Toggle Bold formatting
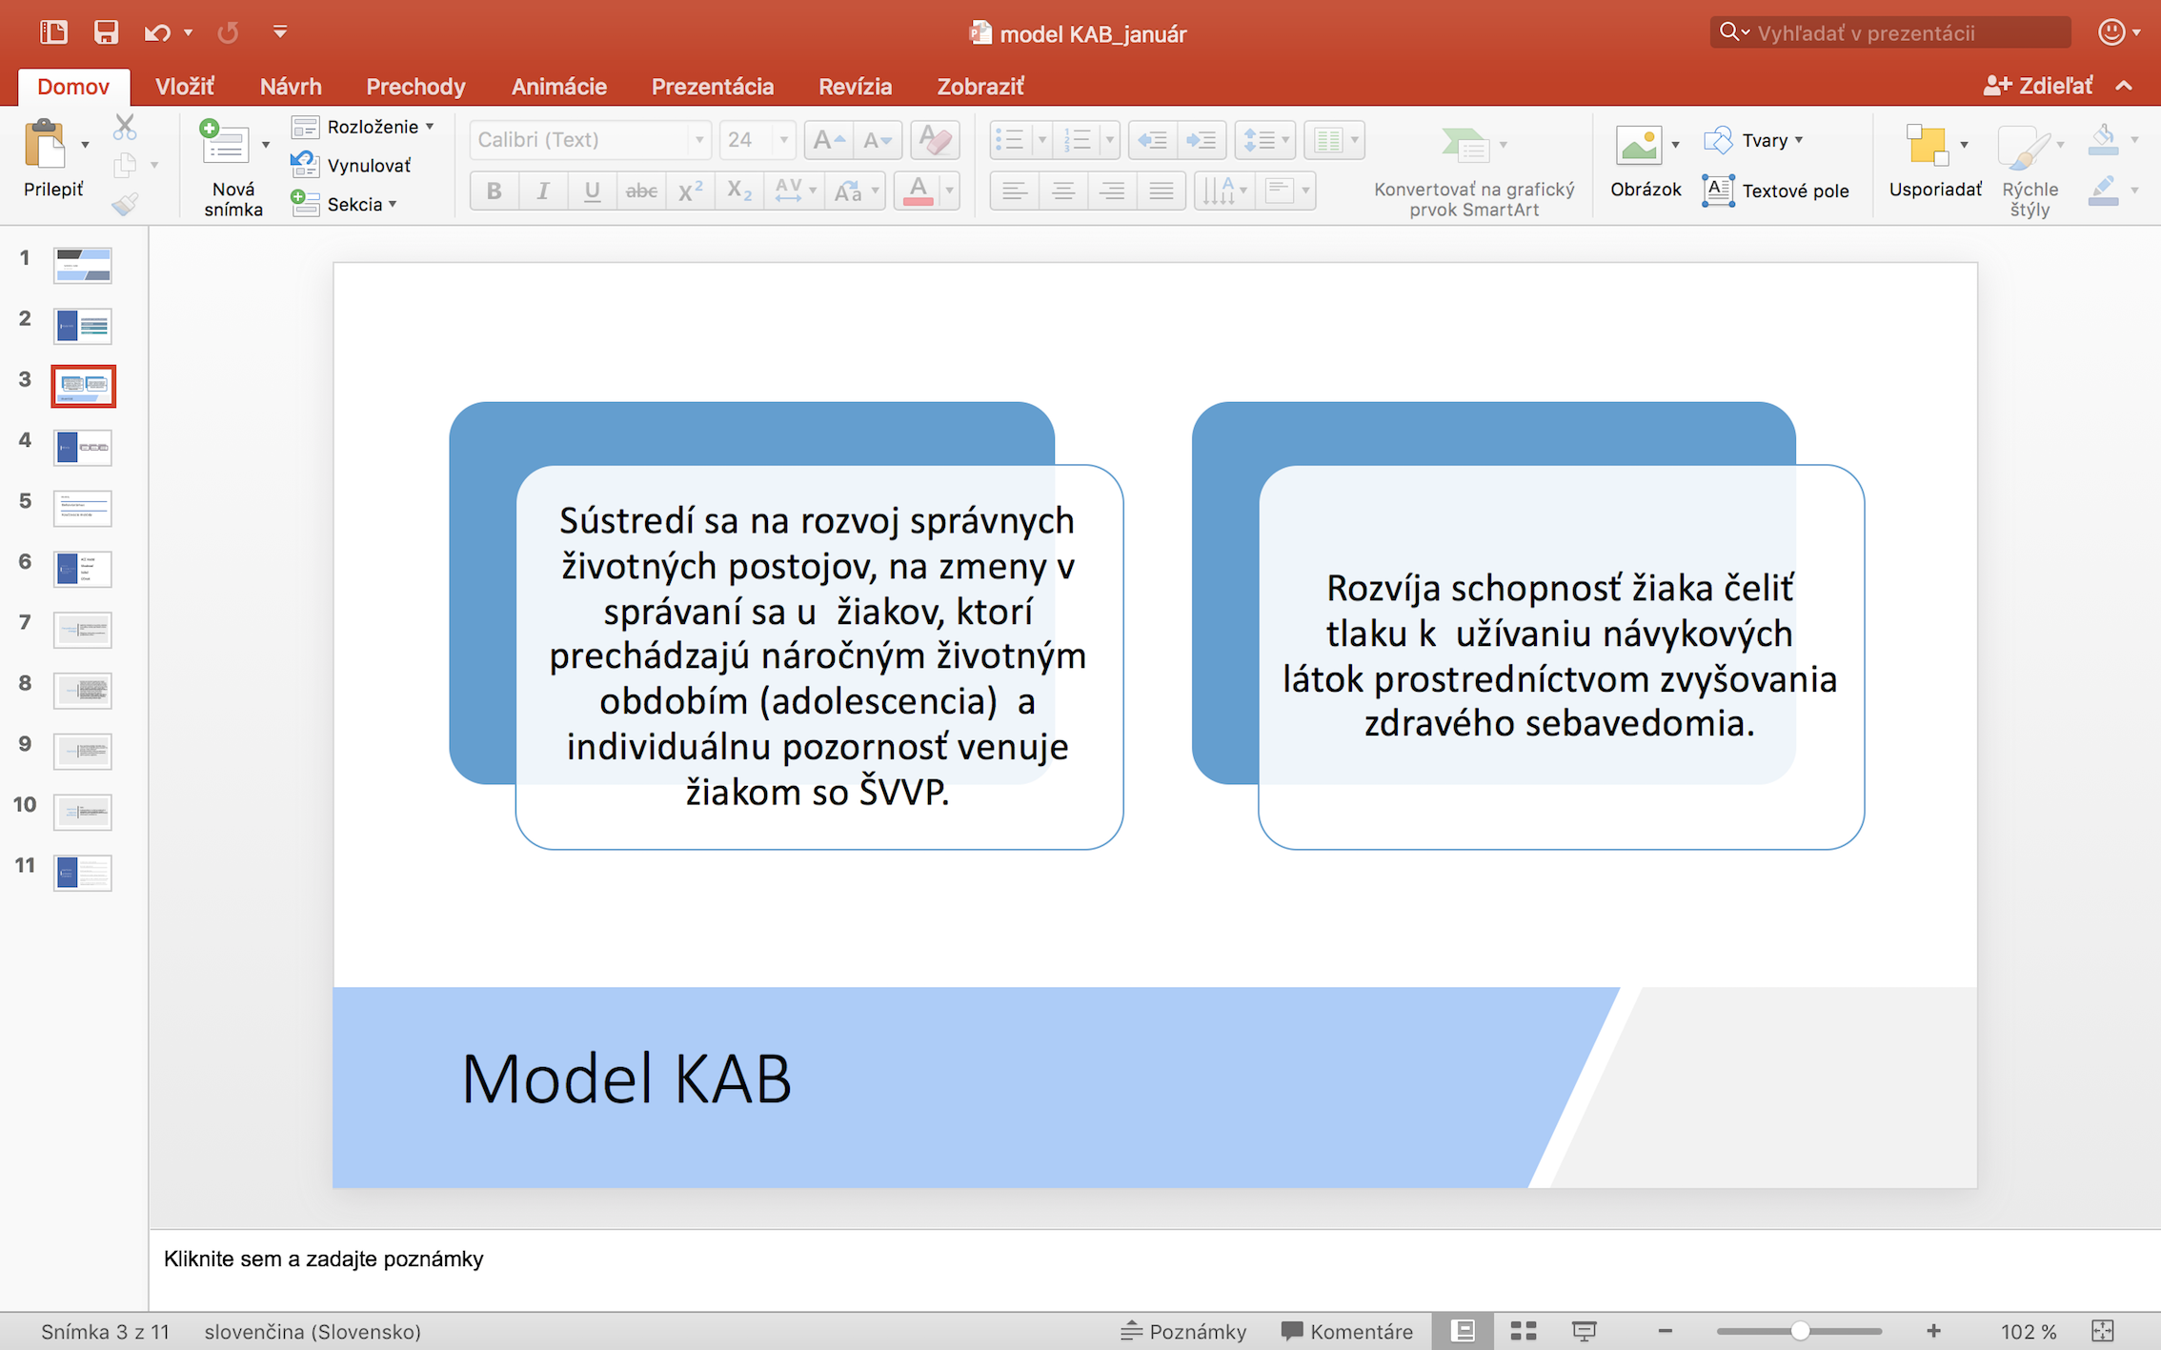This screenshot has height=1350, width=2161. click(x=495, y=191)
